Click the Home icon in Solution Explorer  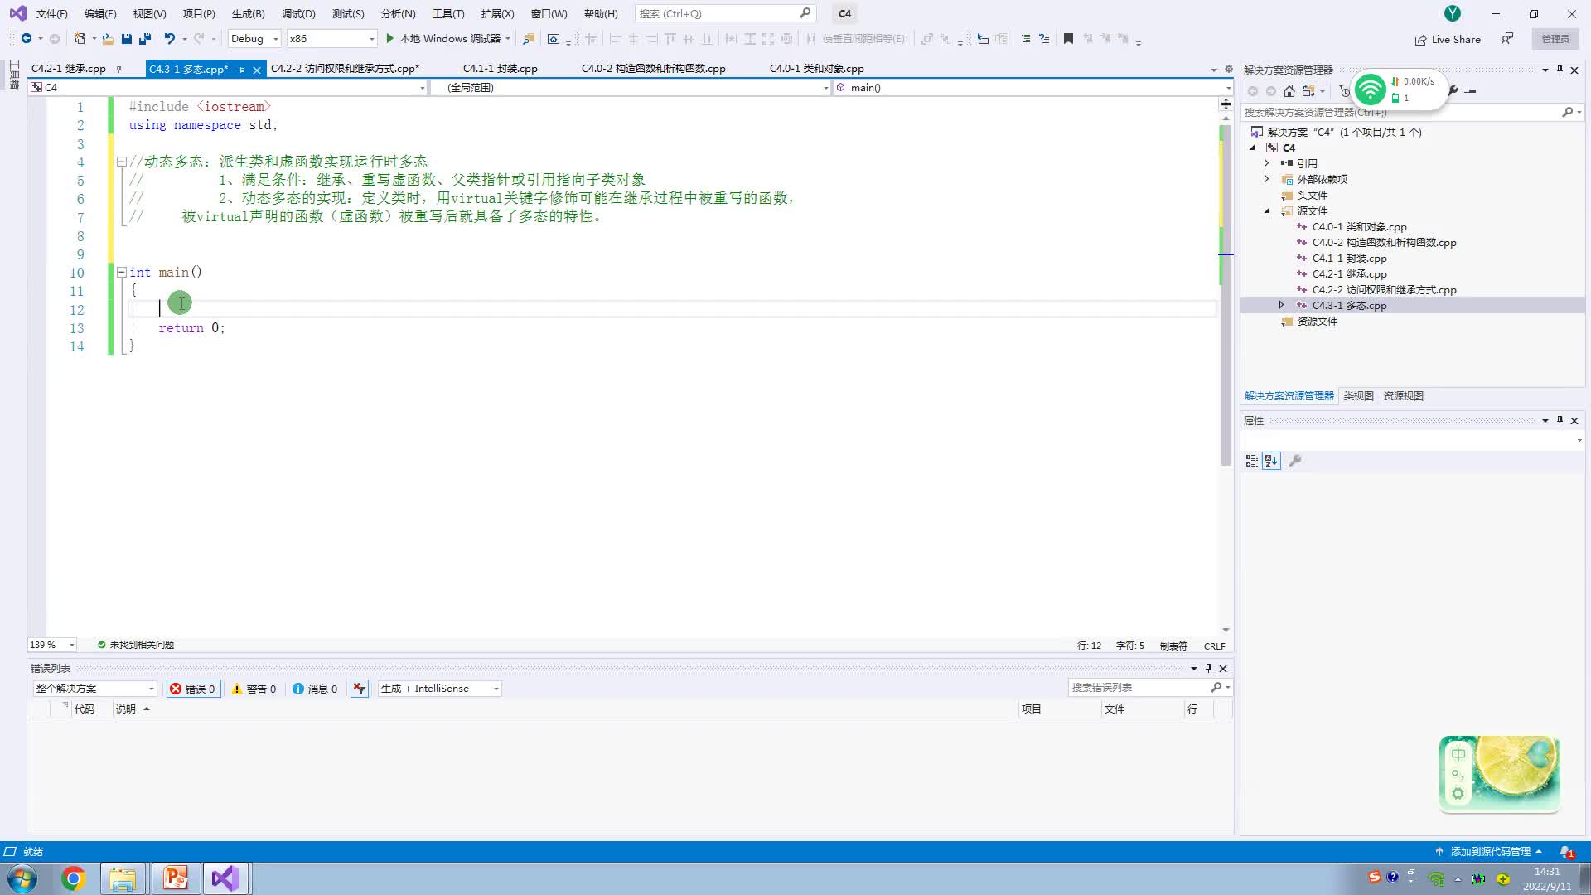(1289, 91)
